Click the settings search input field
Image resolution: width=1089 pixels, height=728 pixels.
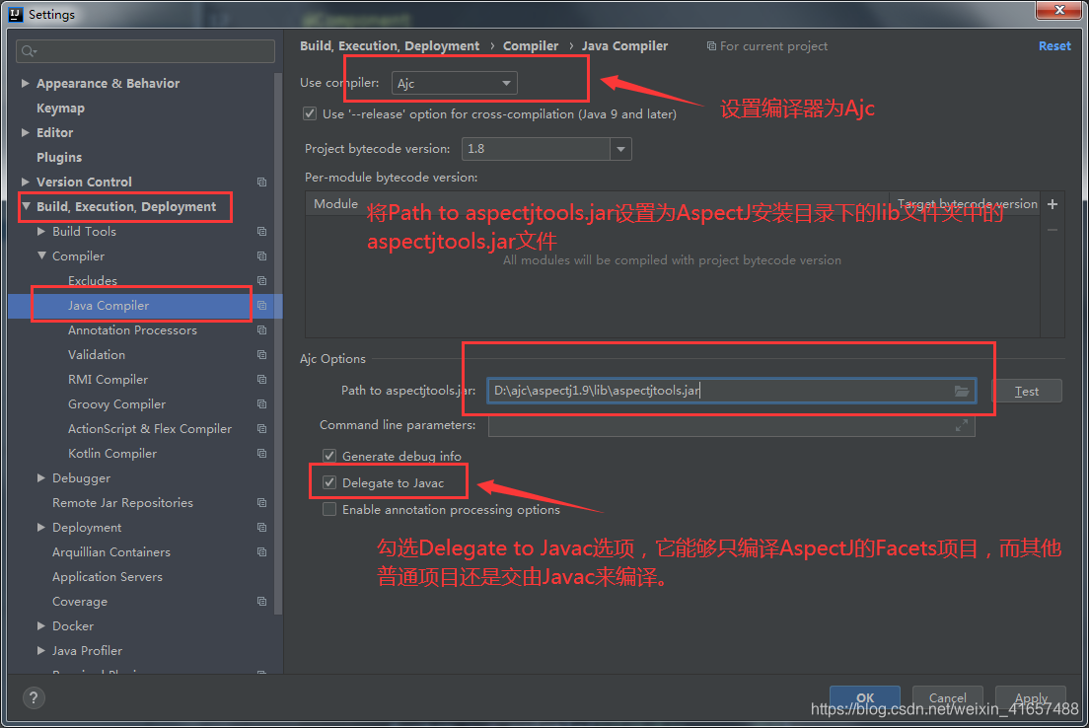[145, 51]
